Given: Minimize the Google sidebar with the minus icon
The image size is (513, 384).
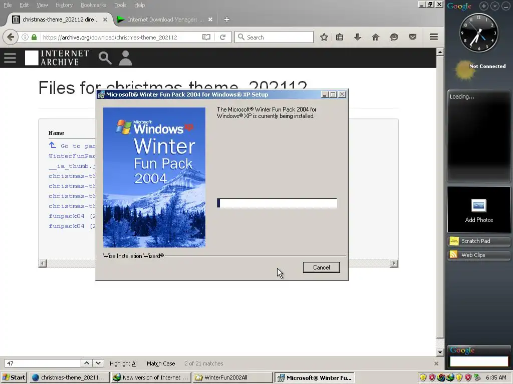Looking at the screenshot, I should click(x=506, y=6).
